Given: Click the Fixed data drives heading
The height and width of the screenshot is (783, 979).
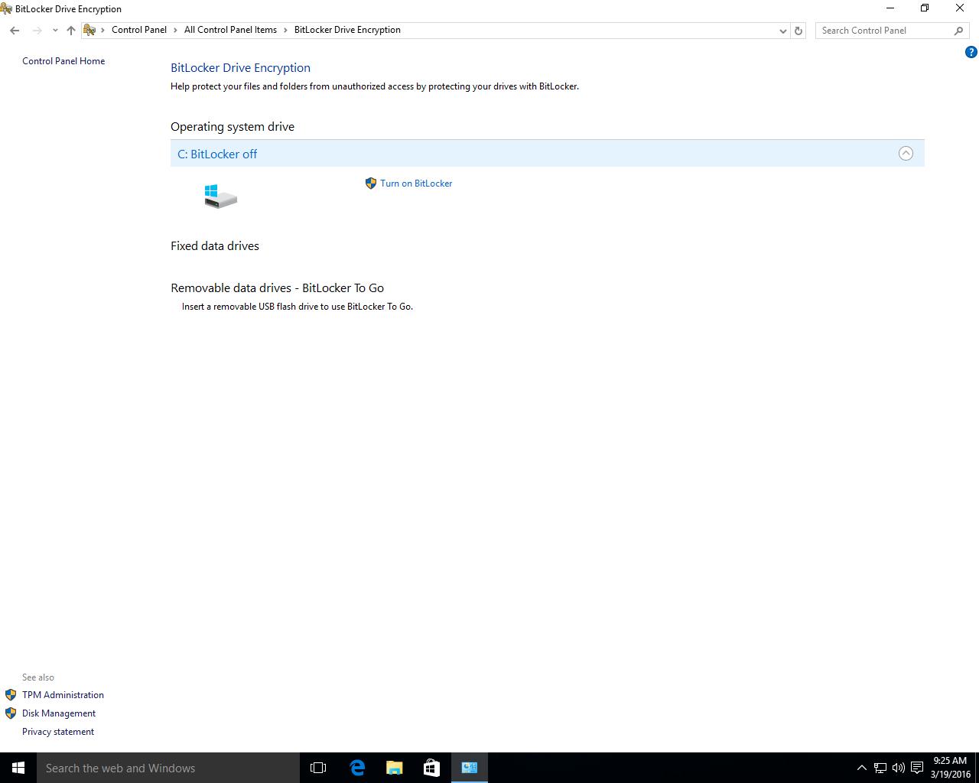Looking at the screenshot, I should (215, 246).
